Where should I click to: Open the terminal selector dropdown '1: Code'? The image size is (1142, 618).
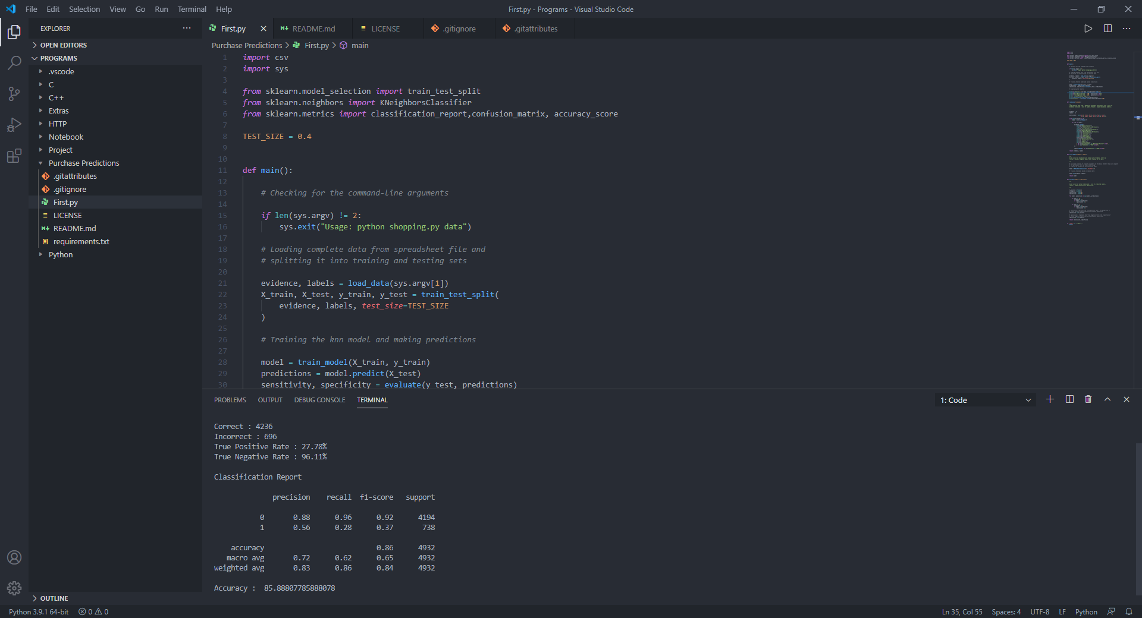985,400
